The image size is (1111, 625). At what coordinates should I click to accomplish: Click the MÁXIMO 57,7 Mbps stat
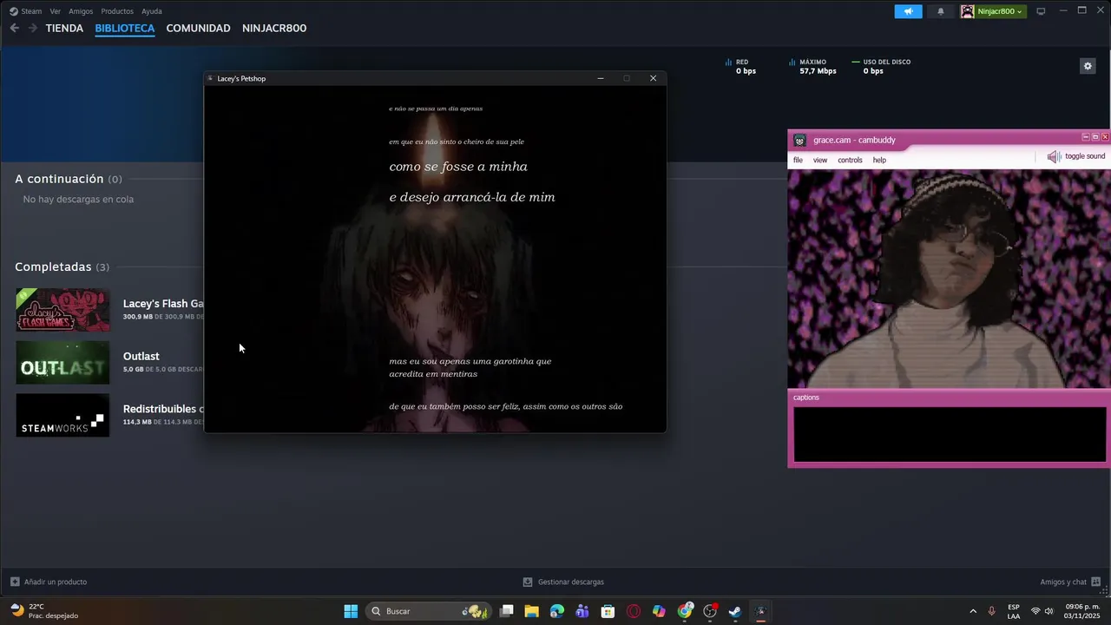812,66
